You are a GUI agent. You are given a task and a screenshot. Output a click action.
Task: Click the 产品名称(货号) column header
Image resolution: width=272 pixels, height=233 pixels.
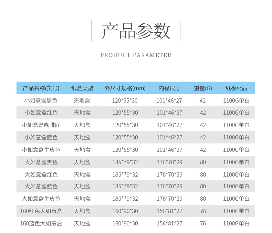tap(41, 88)
